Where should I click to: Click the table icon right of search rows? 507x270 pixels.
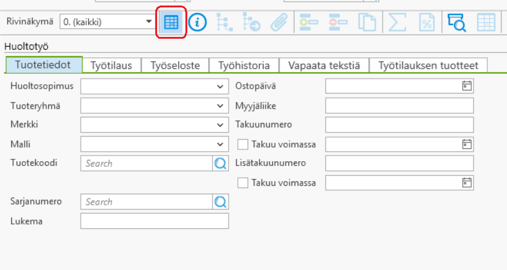pos(486,22)
